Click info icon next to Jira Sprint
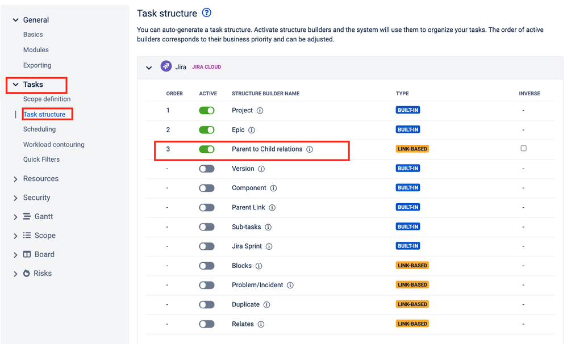The image size is (567, 344). click(269, 246)
